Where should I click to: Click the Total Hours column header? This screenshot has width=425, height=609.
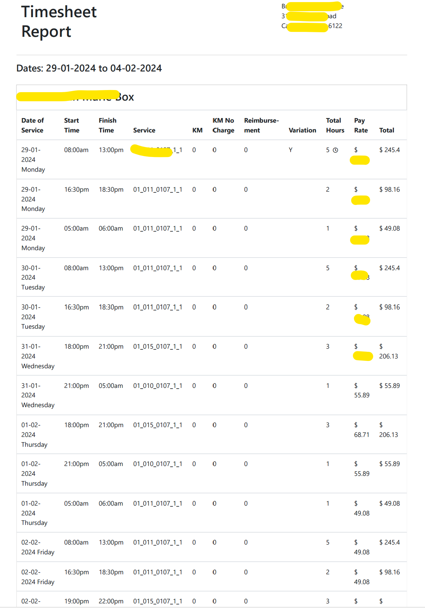tap(335, 125)
